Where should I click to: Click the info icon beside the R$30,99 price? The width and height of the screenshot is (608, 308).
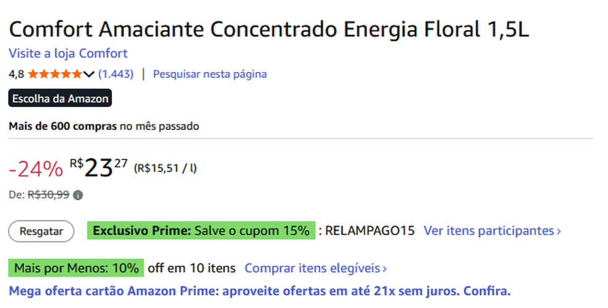point(78,195)
